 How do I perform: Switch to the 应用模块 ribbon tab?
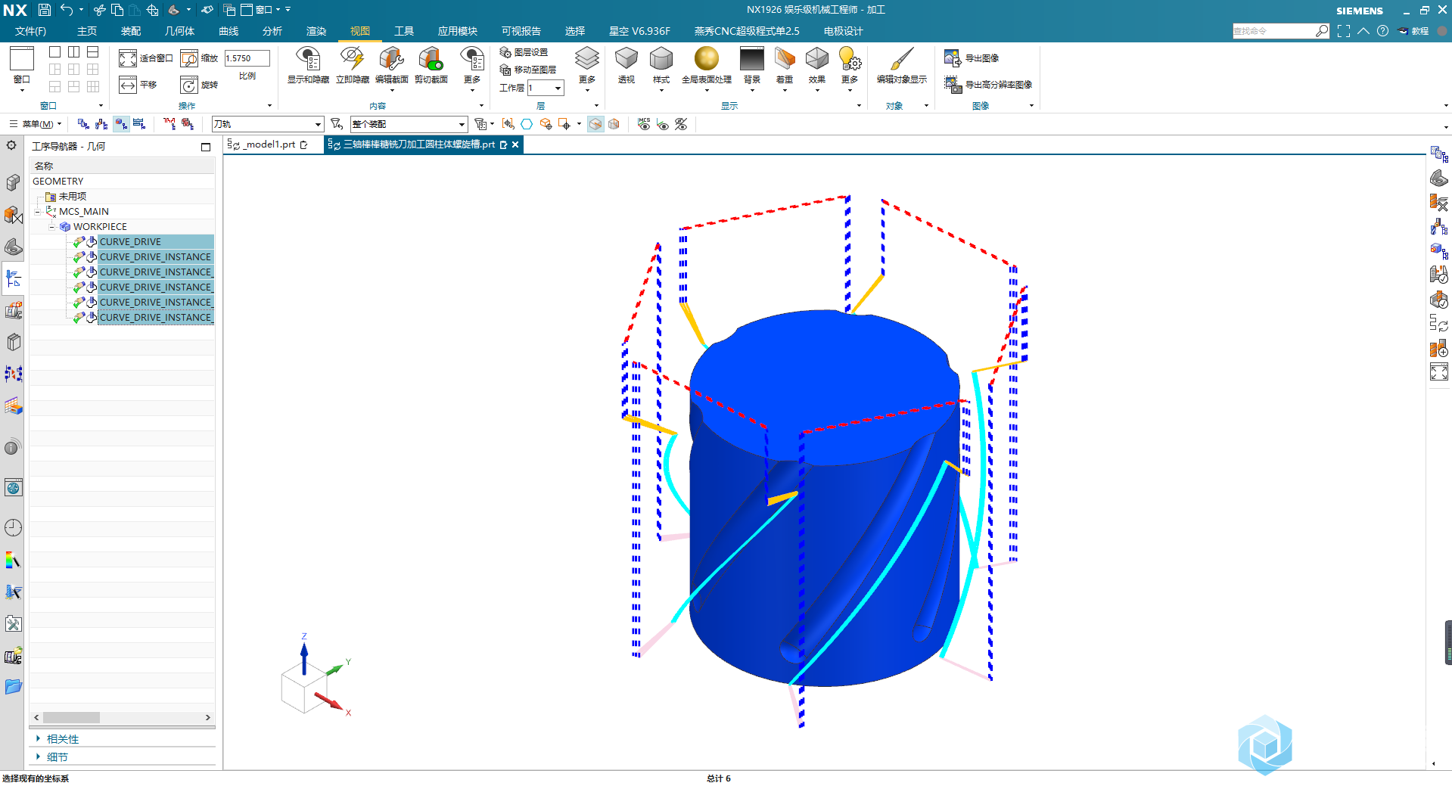point(458,31)
